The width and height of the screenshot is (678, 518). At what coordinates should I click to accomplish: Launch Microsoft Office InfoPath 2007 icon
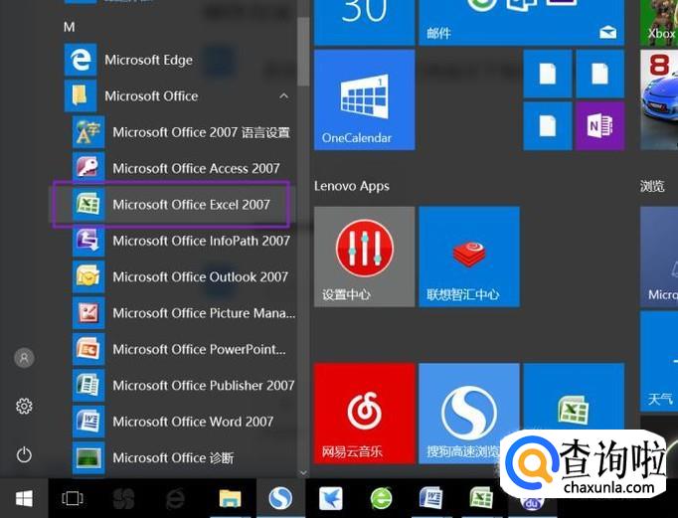(88, 241)
